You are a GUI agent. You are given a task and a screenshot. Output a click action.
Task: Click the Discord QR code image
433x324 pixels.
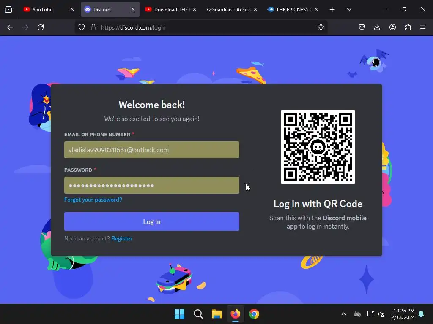pos(318,147)
